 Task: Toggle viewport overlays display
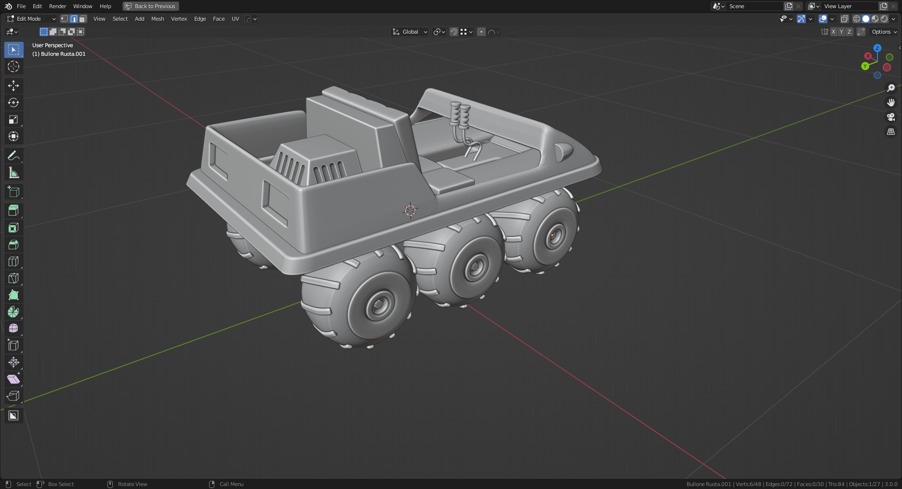click(x=823, y=19)
